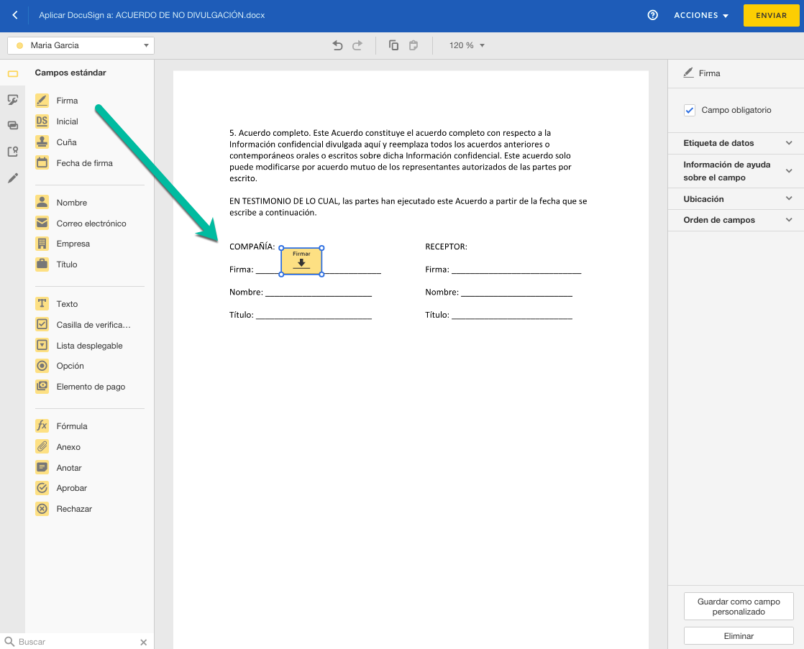Select the Fecha de firma field
This screenshot has width=804, height=649.
tap(84, 163)
